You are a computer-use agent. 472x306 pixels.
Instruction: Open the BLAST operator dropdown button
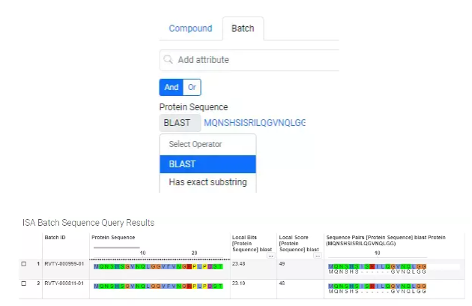pyautogui.click(x=180, y=123)
